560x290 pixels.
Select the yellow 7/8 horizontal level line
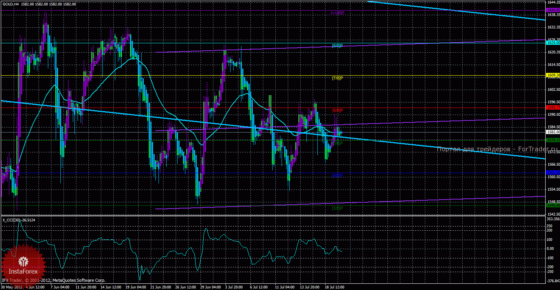[273, 75]
